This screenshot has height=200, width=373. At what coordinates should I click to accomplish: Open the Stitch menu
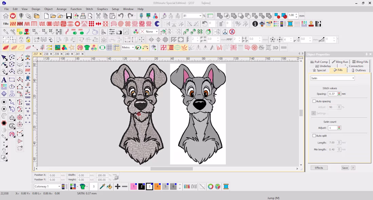coord(89,9)
